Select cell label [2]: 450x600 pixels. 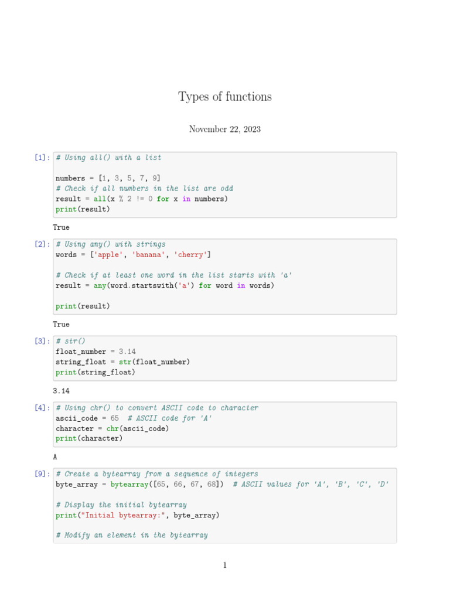(x=42, y=244)
